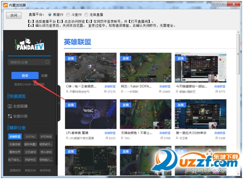The width and height of the screenshot is (243, 179).
Task: Select the 星际争霸2 category tag
Action: point(30,144)
